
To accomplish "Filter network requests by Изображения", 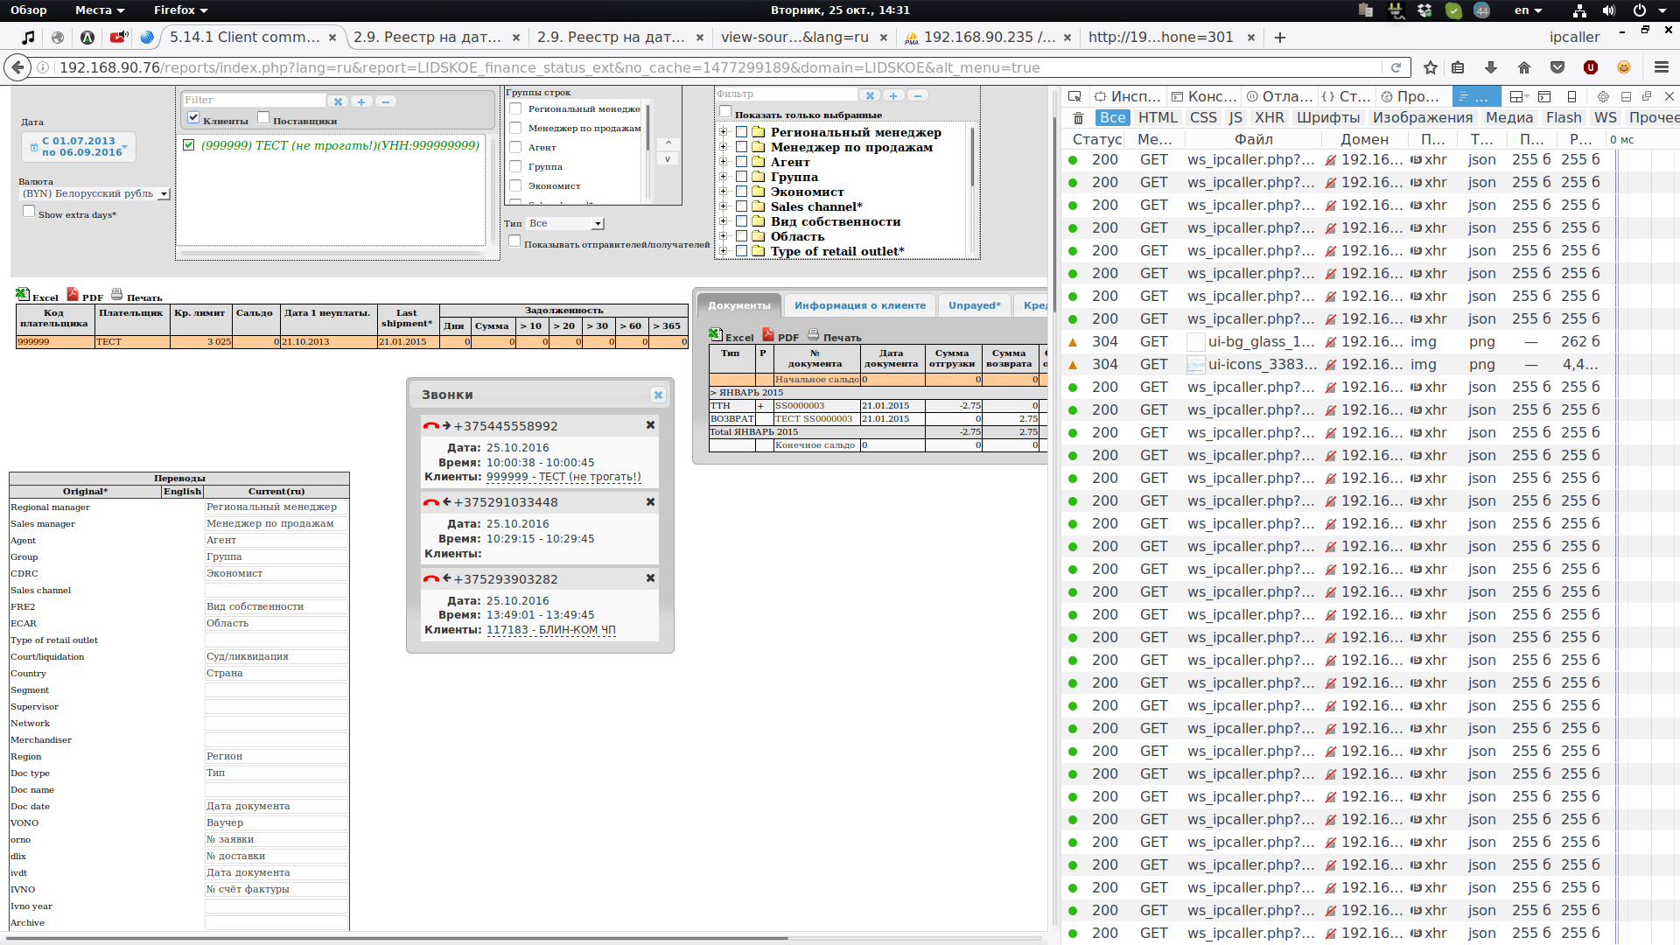I will [x=1422, y=118].
